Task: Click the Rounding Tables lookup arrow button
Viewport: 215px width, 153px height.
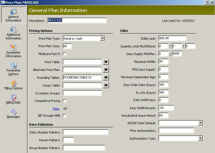Action: (x=106, y=77)
